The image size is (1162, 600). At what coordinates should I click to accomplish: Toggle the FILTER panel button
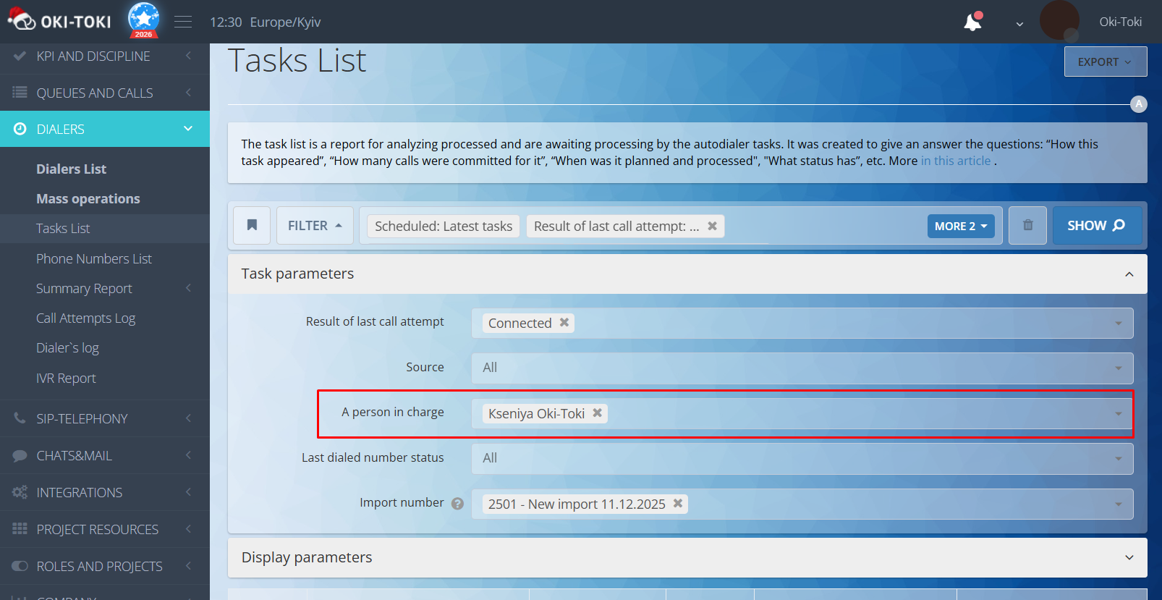coord(315,226)
